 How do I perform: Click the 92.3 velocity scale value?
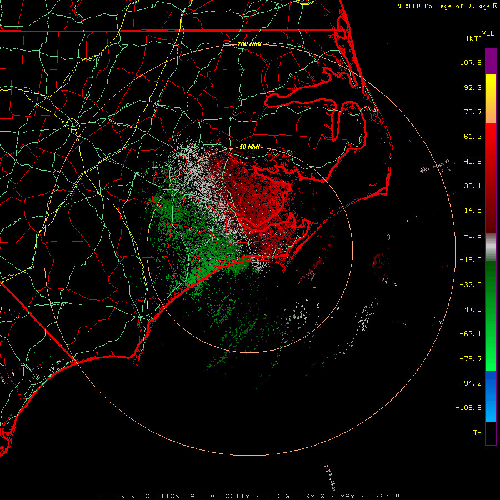[473, 87]
